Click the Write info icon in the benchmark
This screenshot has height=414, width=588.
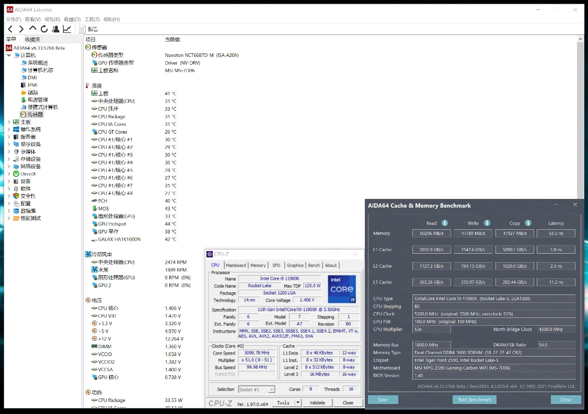[487, 223]
